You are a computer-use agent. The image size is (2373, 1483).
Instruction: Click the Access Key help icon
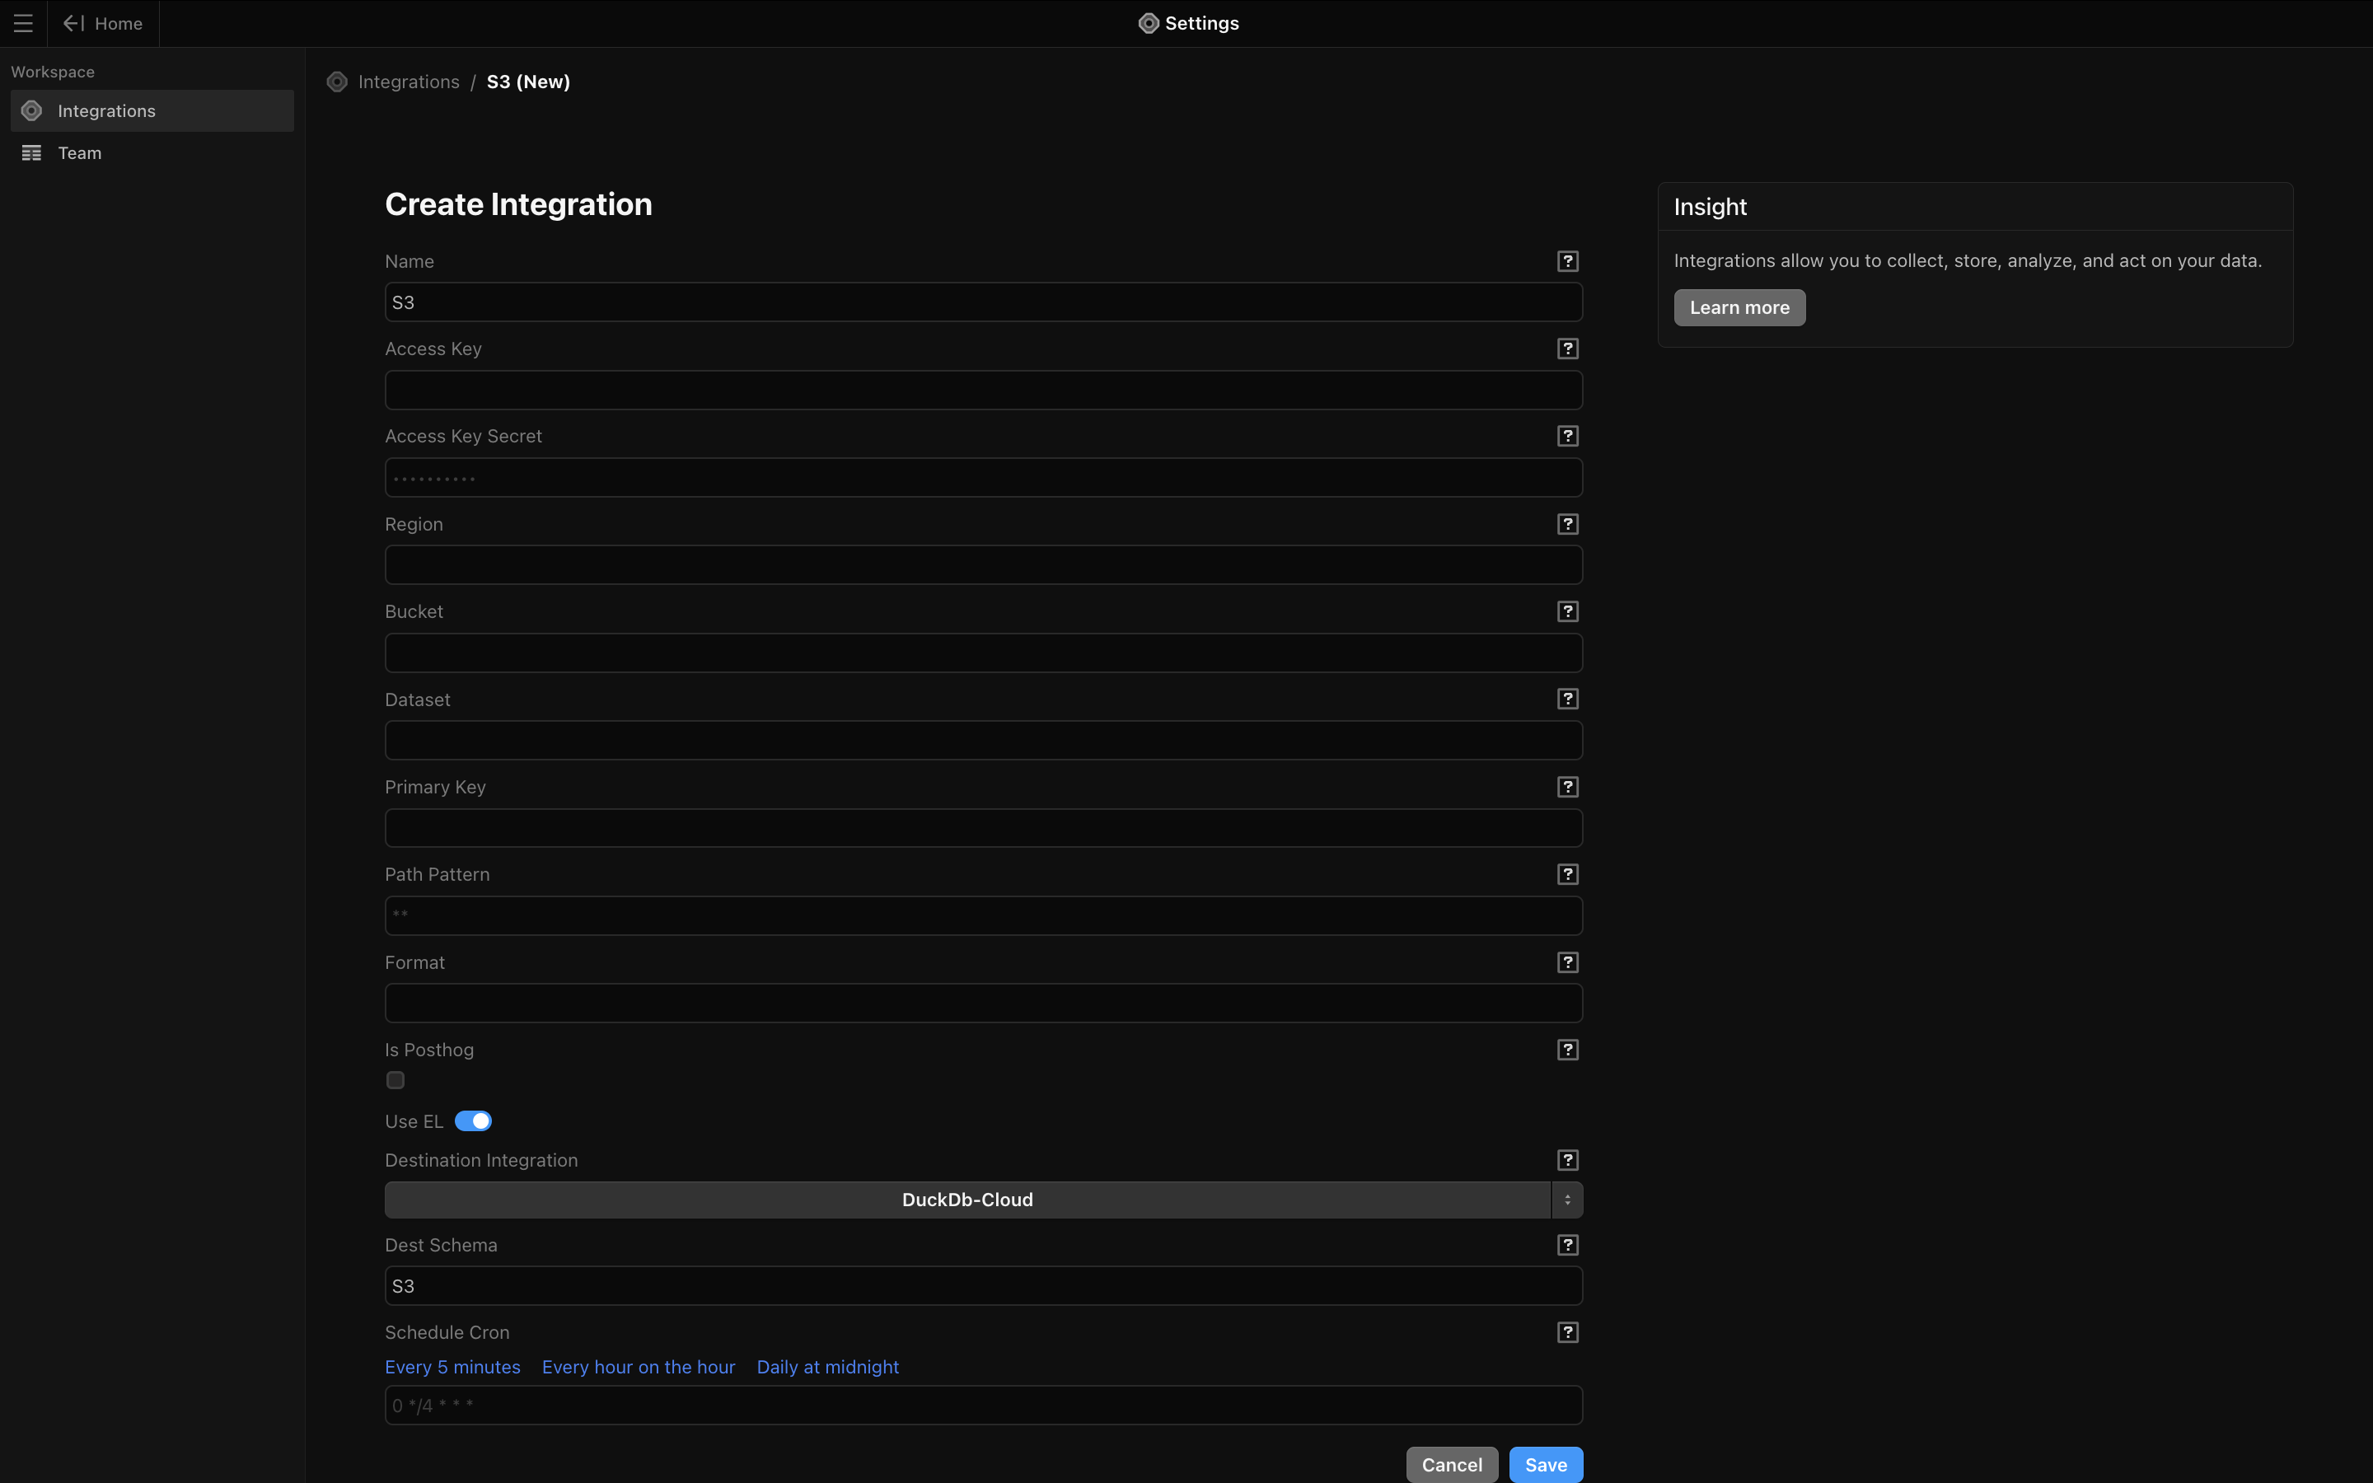click(x=1567, y=349)
